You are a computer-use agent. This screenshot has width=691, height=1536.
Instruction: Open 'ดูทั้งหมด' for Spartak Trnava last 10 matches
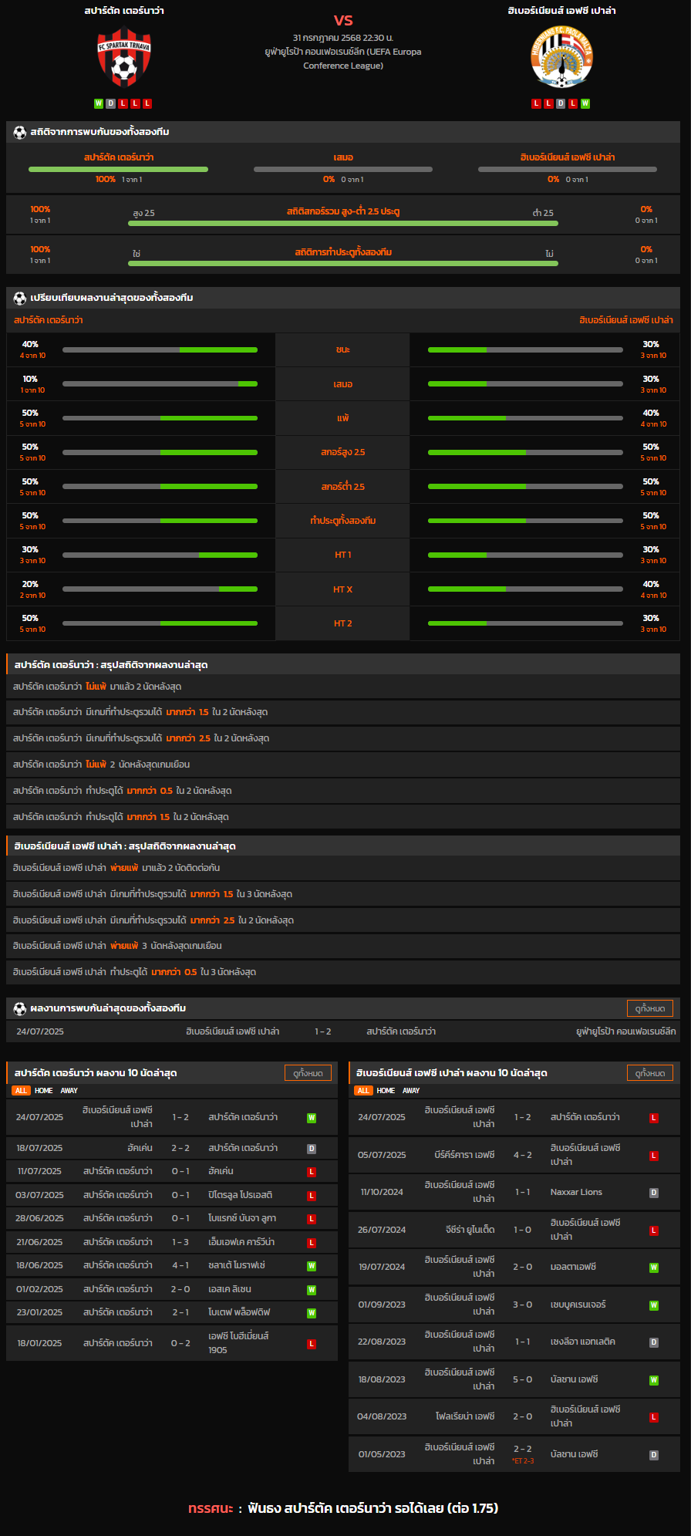[x=308, y=1073]
